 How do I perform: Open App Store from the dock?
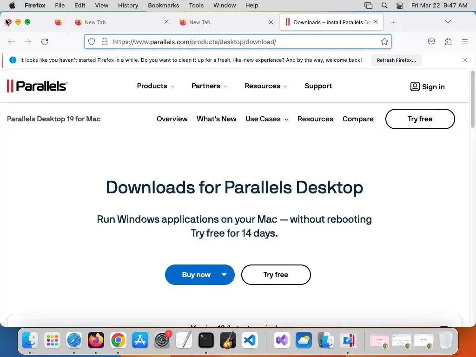(140, 340)
